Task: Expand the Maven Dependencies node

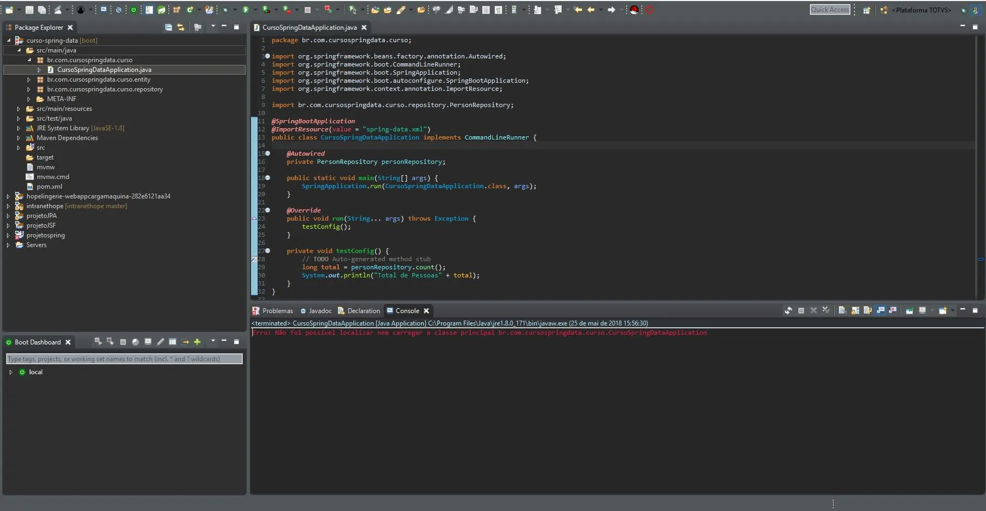Action: [x=18, y=138]
